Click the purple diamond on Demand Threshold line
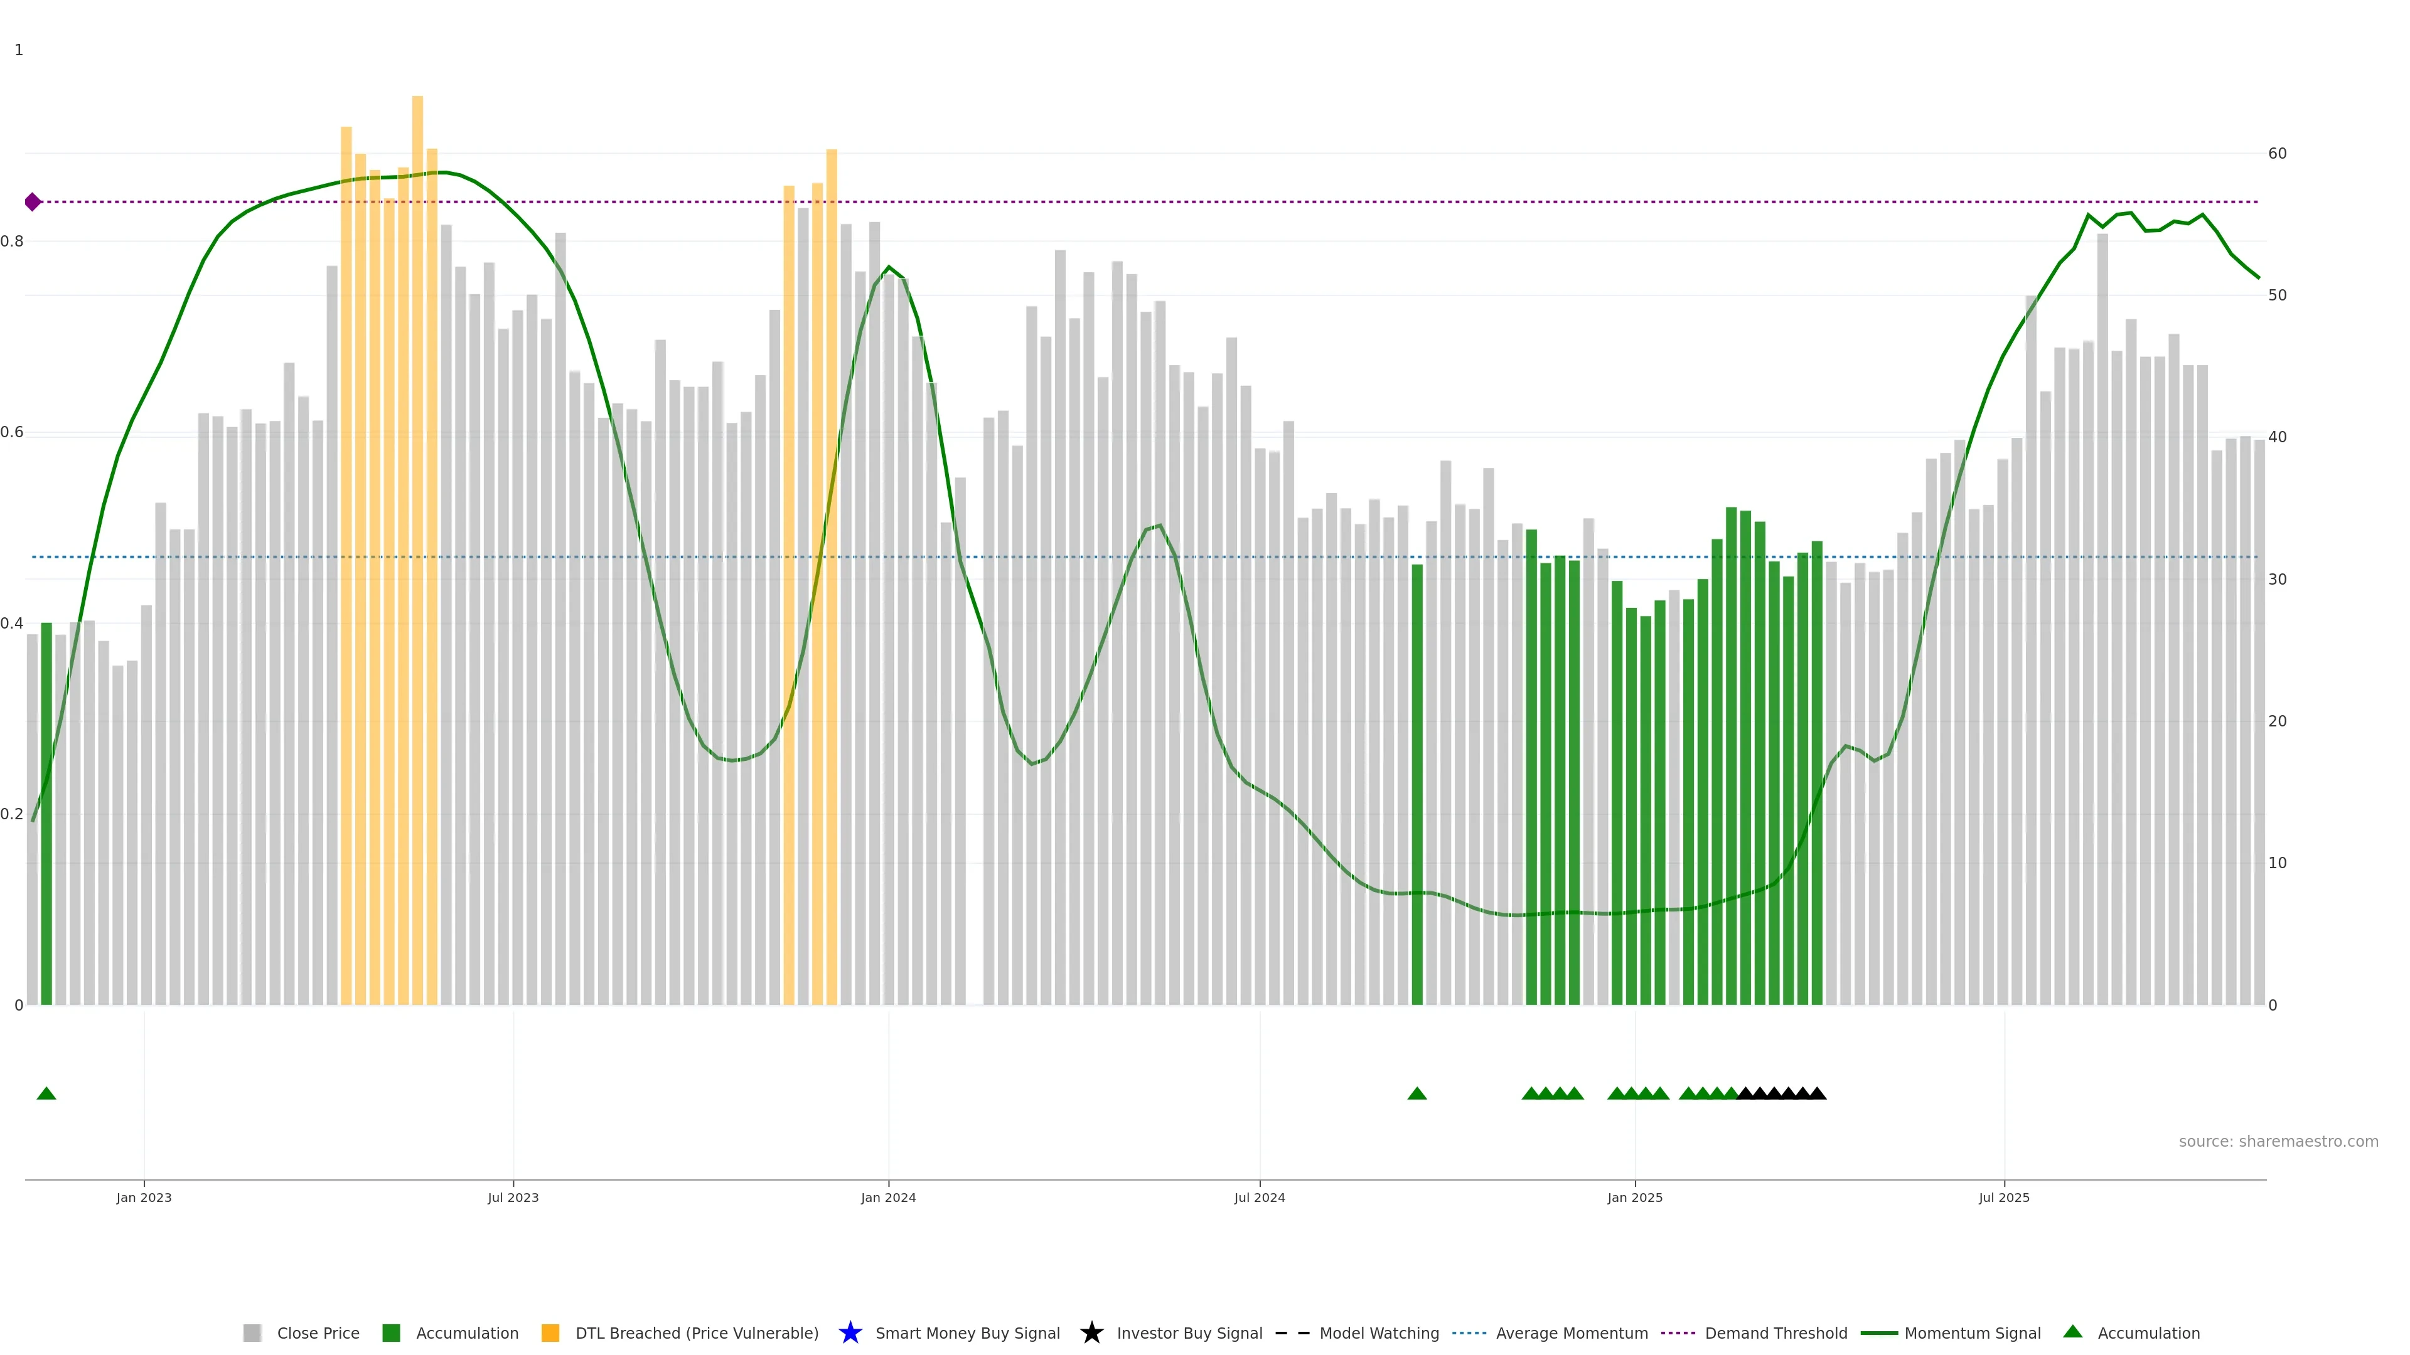The height and width of the screenshot is (1355, 2410). [33, 202]
